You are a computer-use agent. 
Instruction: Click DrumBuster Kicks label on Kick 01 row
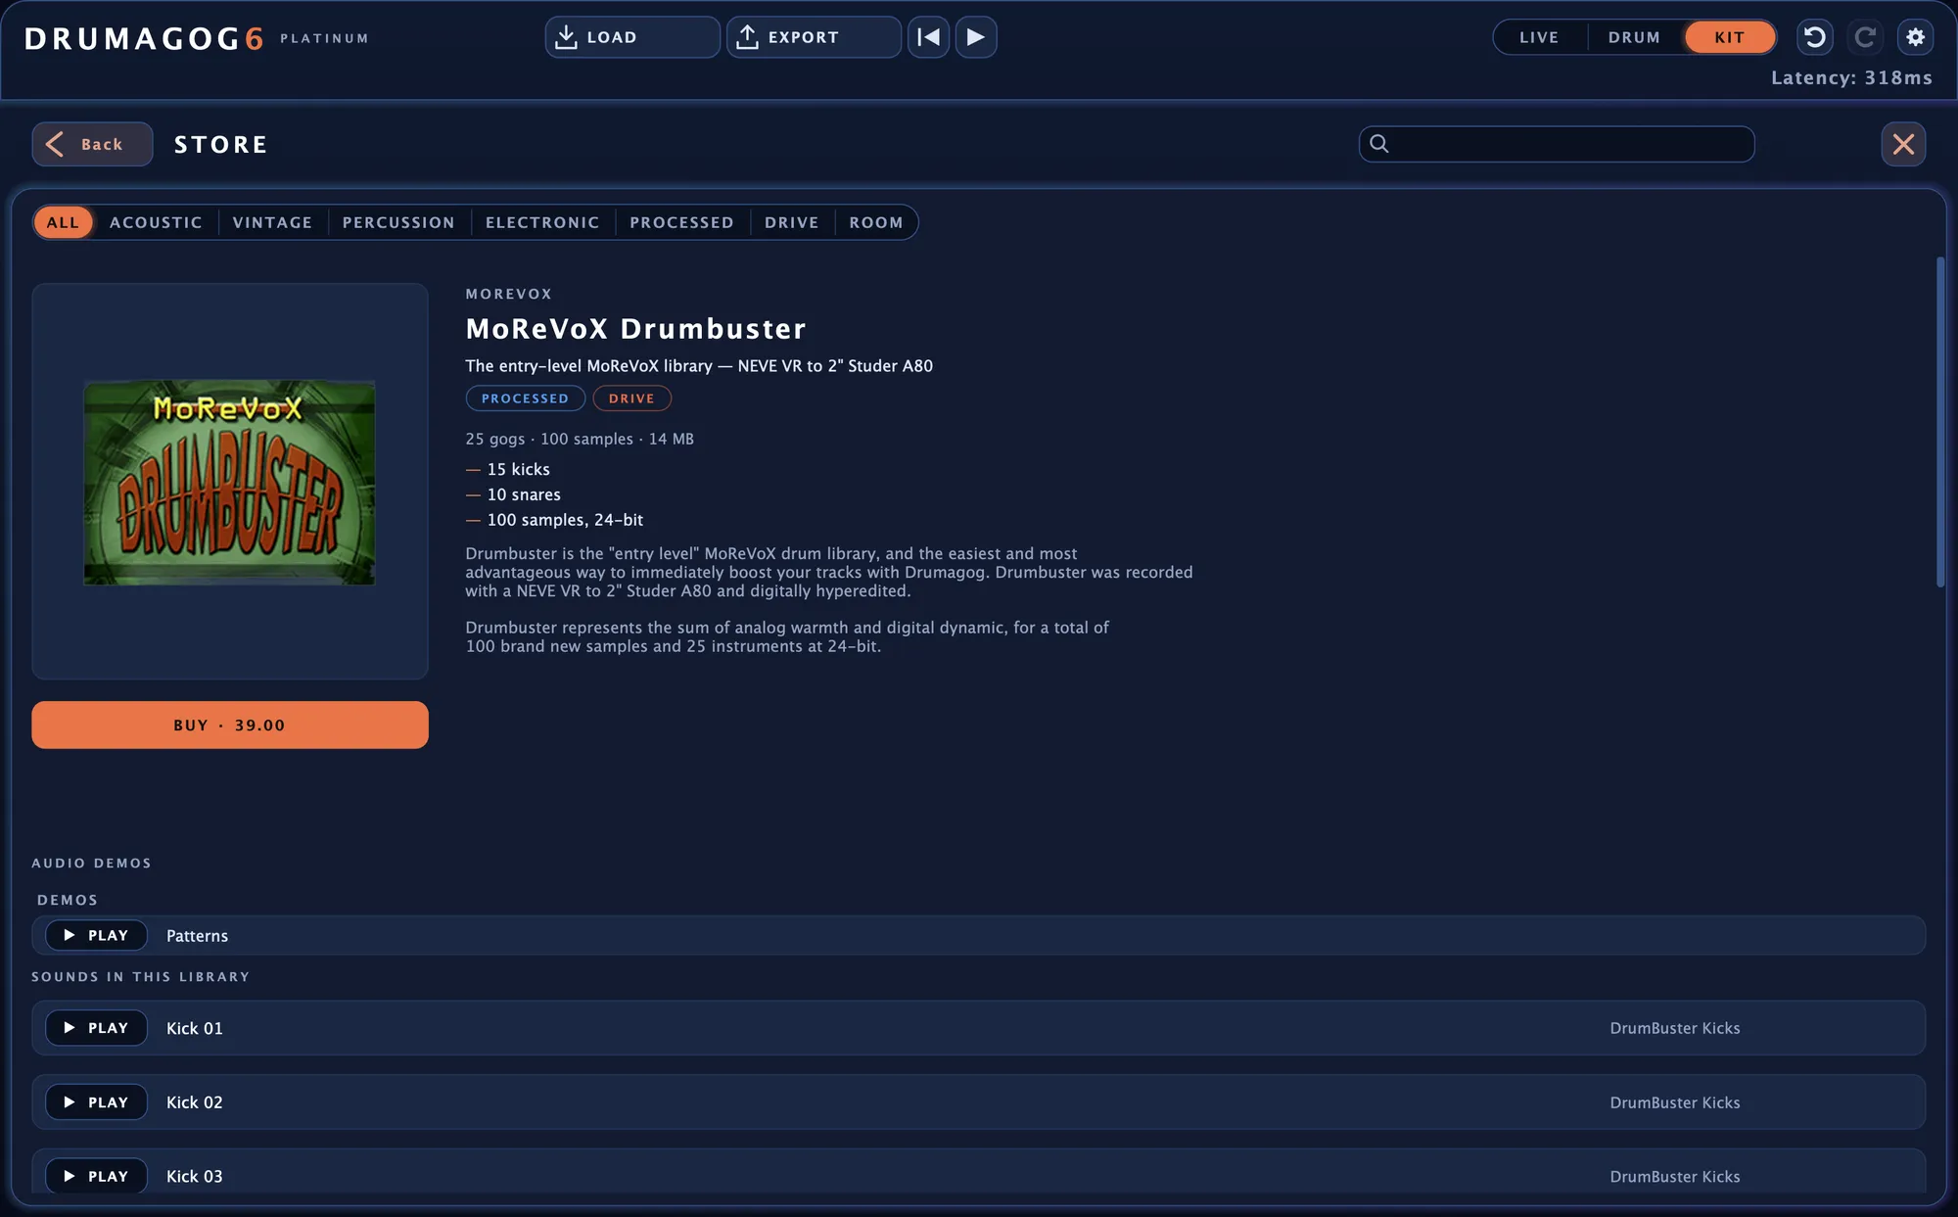1675,1028
